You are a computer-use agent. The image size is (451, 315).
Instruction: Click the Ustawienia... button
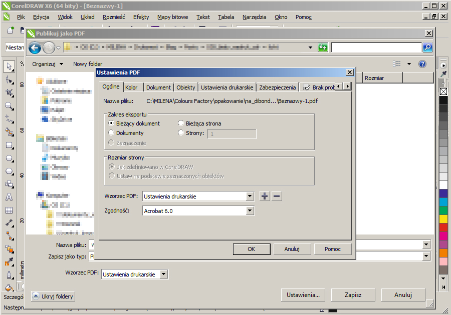pyautogui.click(x=303, y=295)
